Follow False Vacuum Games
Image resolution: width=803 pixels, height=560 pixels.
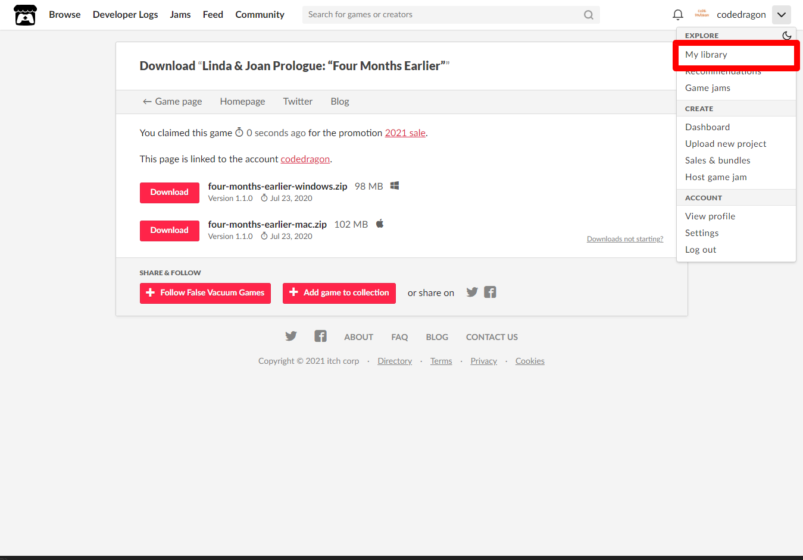pos(205,293)
